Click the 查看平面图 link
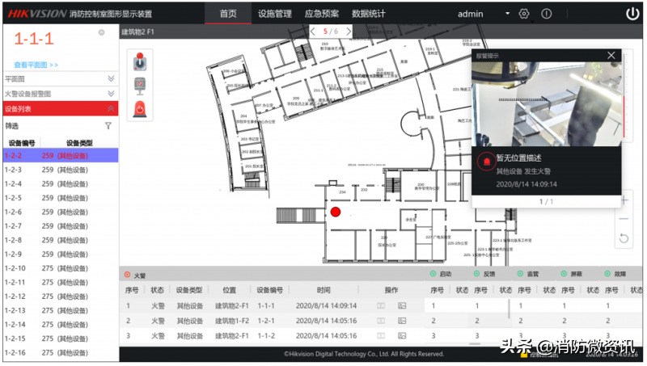Image resolution: width=647 pixels, height=366 pixels. tap(36, 65)
